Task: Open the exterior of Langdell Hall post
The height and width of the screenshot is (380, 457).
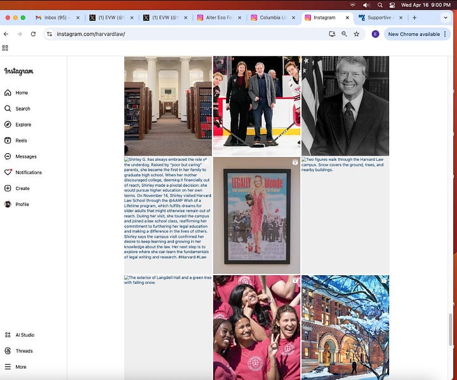Action: click(168, 327)
